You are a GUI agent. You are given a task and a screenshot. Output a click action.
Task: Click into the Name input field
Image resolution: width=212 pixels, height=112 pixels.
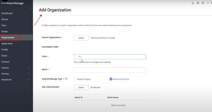(x=110, y=70)
